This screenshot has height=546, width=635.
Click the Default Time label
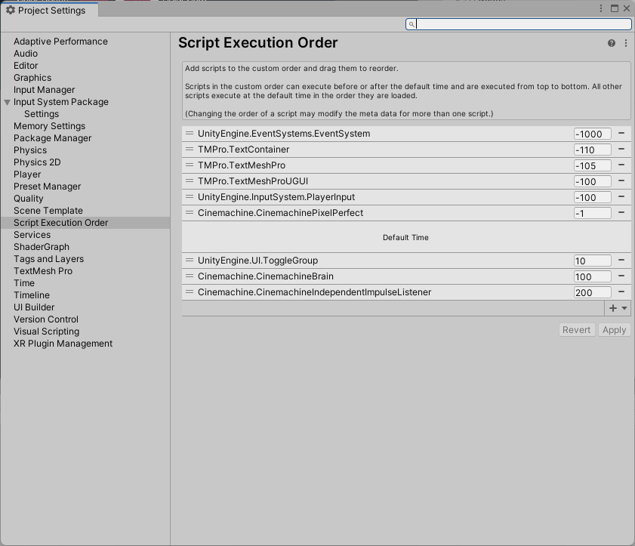click(x=405, y=238)
